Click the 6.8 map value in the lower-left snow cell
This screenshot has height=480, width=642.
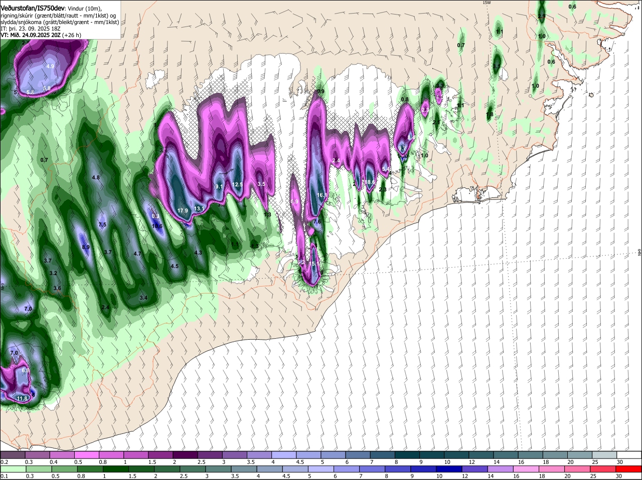[26, 370]
